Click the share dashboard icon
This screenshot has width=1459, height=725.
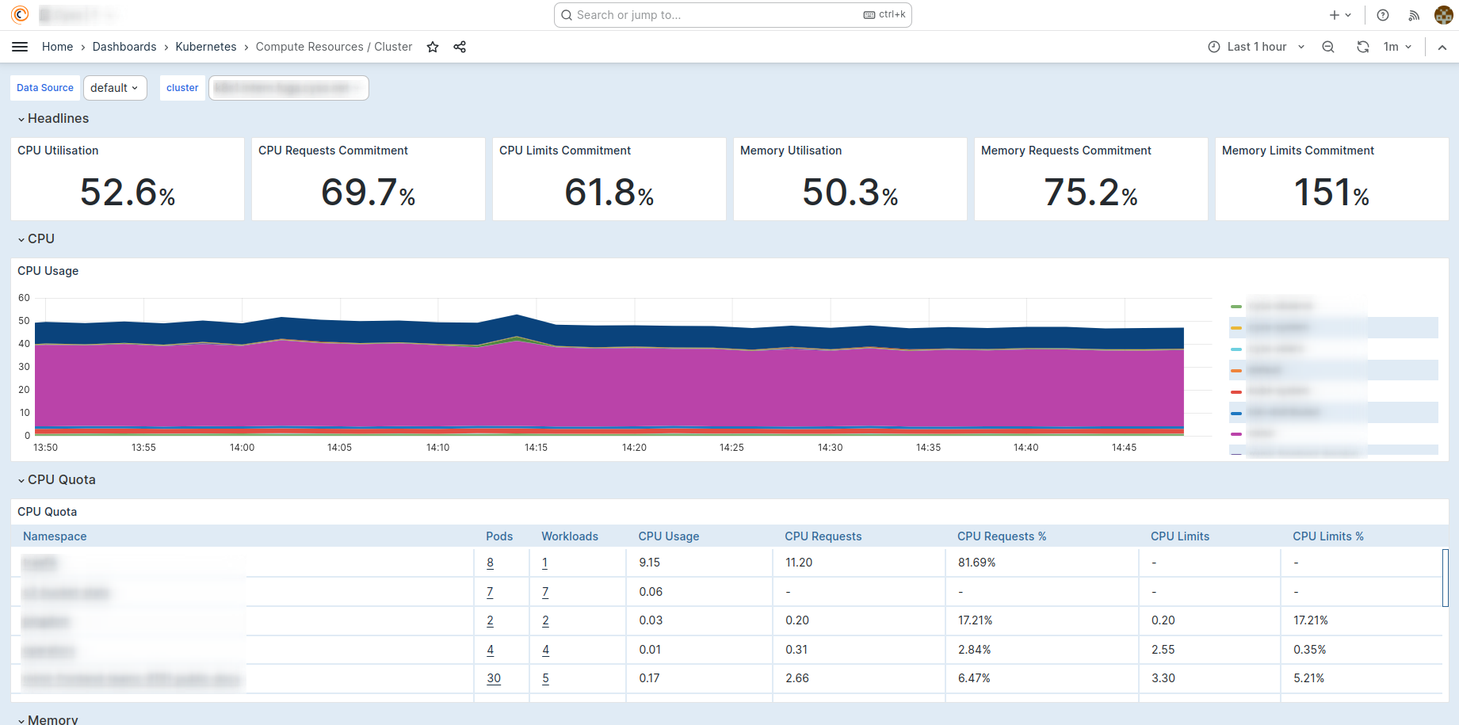[x=460, y=47]
